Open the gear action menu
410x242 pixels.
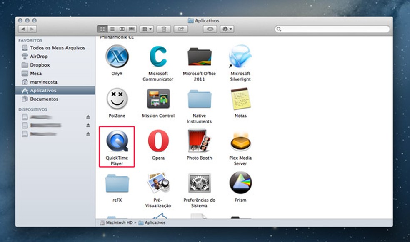(x=227, y=29)
